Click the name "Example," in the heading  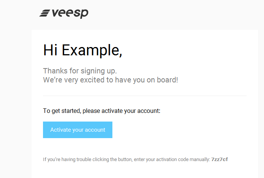[92, 51]
